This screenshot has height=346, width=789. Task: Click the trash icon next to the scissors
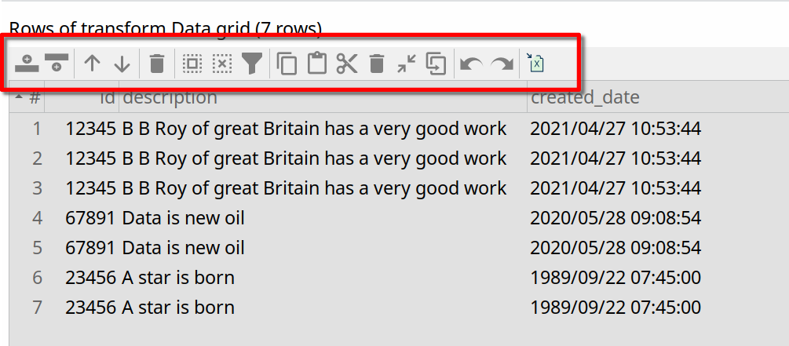[377, 64]
